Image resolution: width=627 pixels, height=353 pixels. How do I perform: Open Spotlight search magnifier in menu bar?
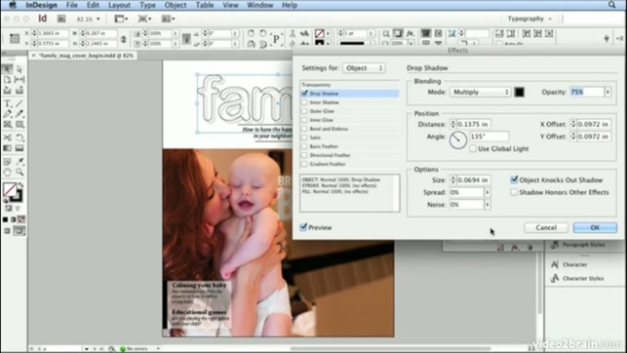(x=612, y=5)
